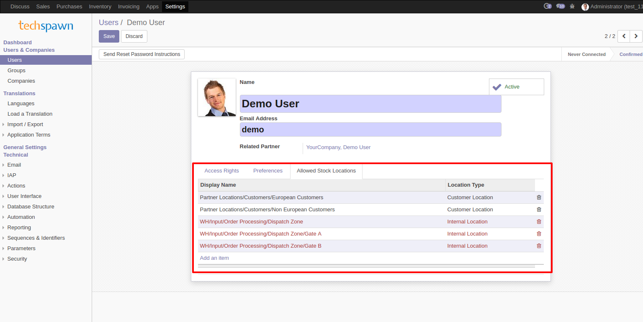
Task: Go to the previous user record arrow
Action: (x=624, y=36)
